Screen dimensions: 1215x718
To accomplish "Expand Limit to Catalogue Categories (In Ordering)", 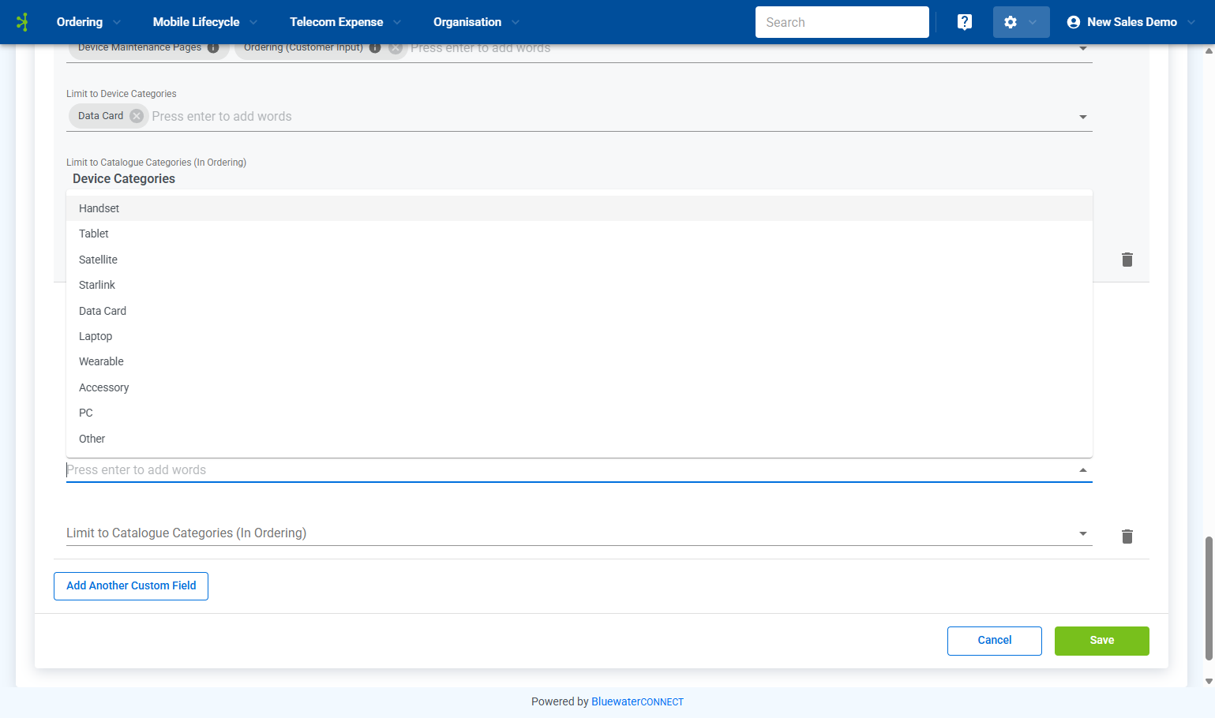I will [1082, 533].
